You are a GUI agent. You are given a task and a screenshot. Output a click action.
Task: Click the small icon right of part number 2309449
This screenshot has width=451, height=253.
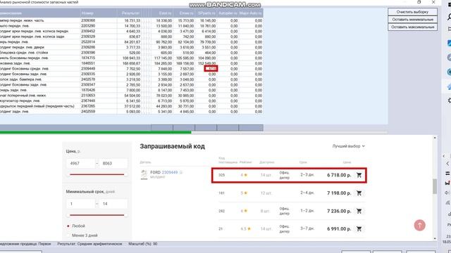pos(181,172)
